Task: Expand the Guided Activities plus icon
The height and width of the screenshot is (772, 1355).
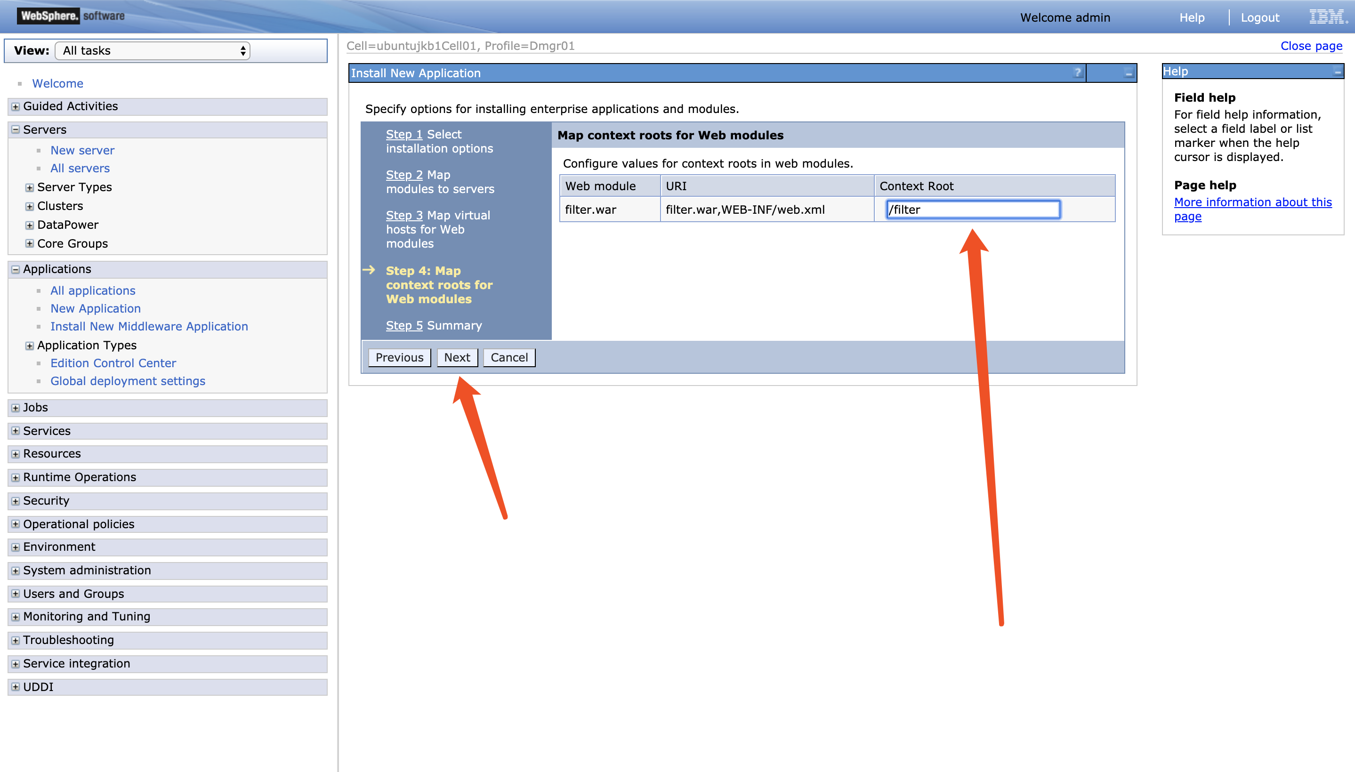Action: click(16, 106)
